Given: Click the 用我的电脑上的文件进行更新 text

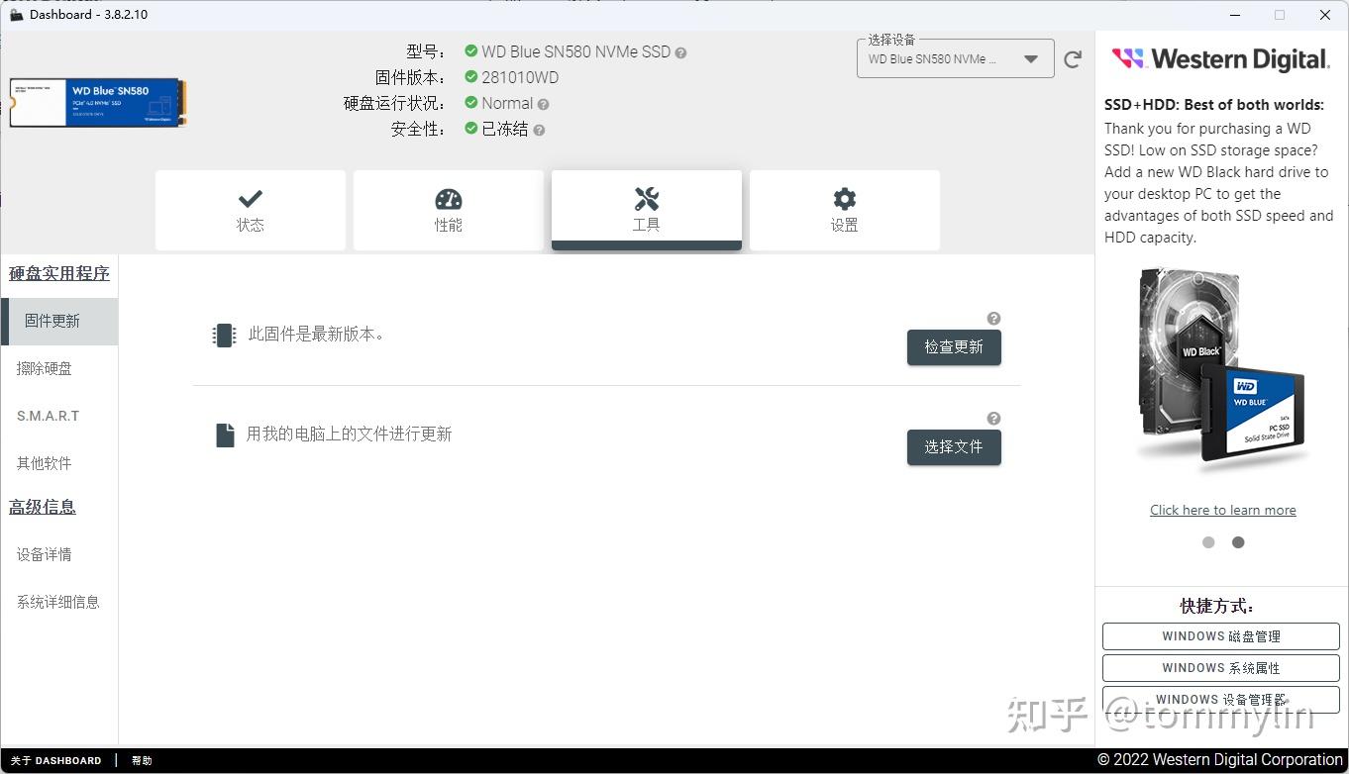Looking at the screenshot, I should click(350, 435).
